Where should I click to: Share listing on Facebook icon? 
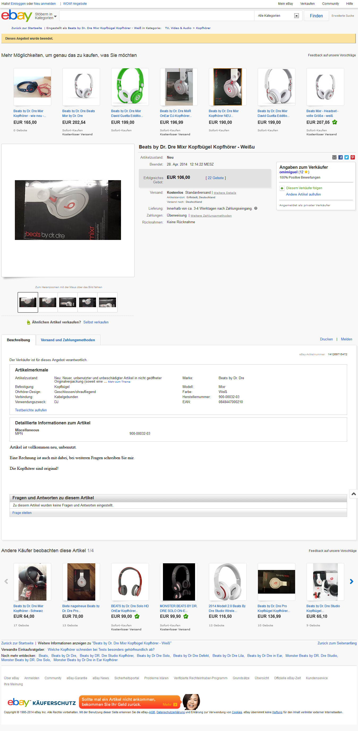coord(340,158)
